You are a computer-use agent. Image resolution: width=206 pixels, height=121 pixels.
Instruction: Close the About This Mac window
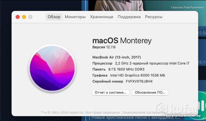point(18,17)
